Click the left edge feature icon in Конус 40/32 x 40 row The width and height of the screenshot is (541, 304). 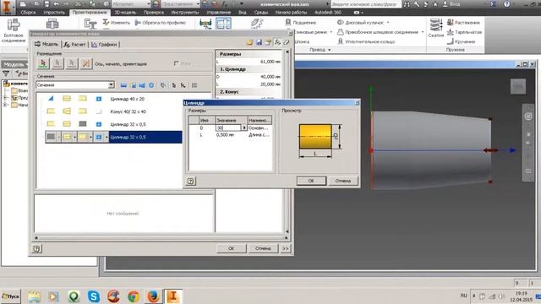coord(51,111)
